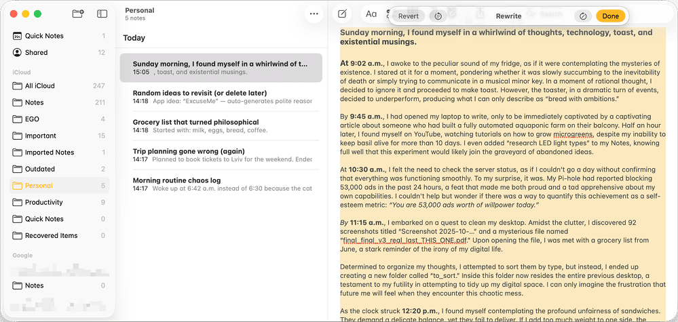Open the three-dot More options menu
Viewport: 678px width, 322px height.
[x=314, y=14]
